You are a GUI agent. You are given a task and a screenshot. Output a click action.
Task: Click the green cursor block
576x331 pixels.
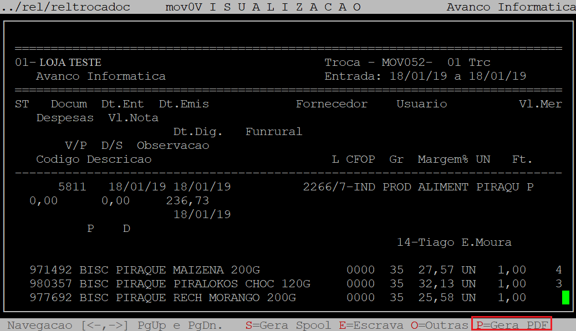(565, 298)
